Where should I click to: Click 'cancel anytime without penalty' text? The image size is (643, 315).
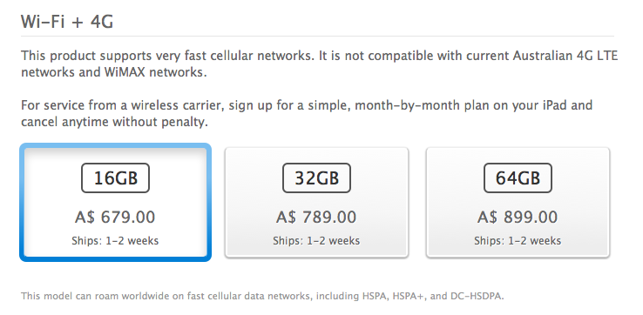point(114,122)
